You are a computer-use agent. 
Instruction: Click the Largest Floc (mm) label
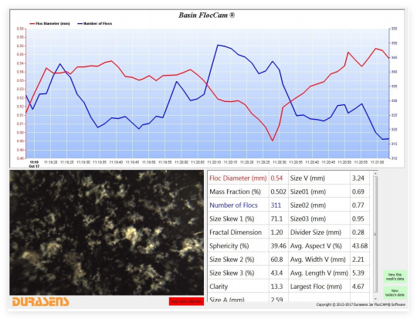point(316,287)
